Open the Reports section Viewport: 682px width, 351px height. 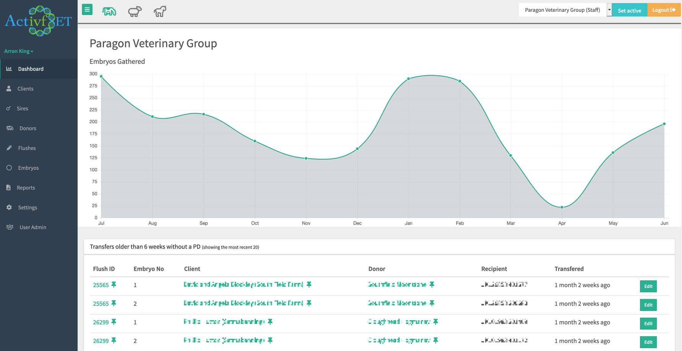26,188
